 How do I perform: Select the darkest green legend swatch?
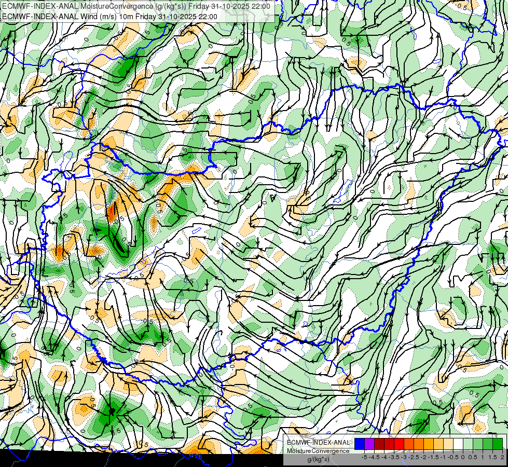coord(498,444)
